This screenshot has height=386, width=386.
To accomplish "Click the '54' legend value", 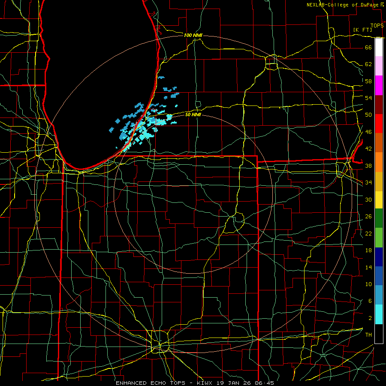I will [368, 98].
